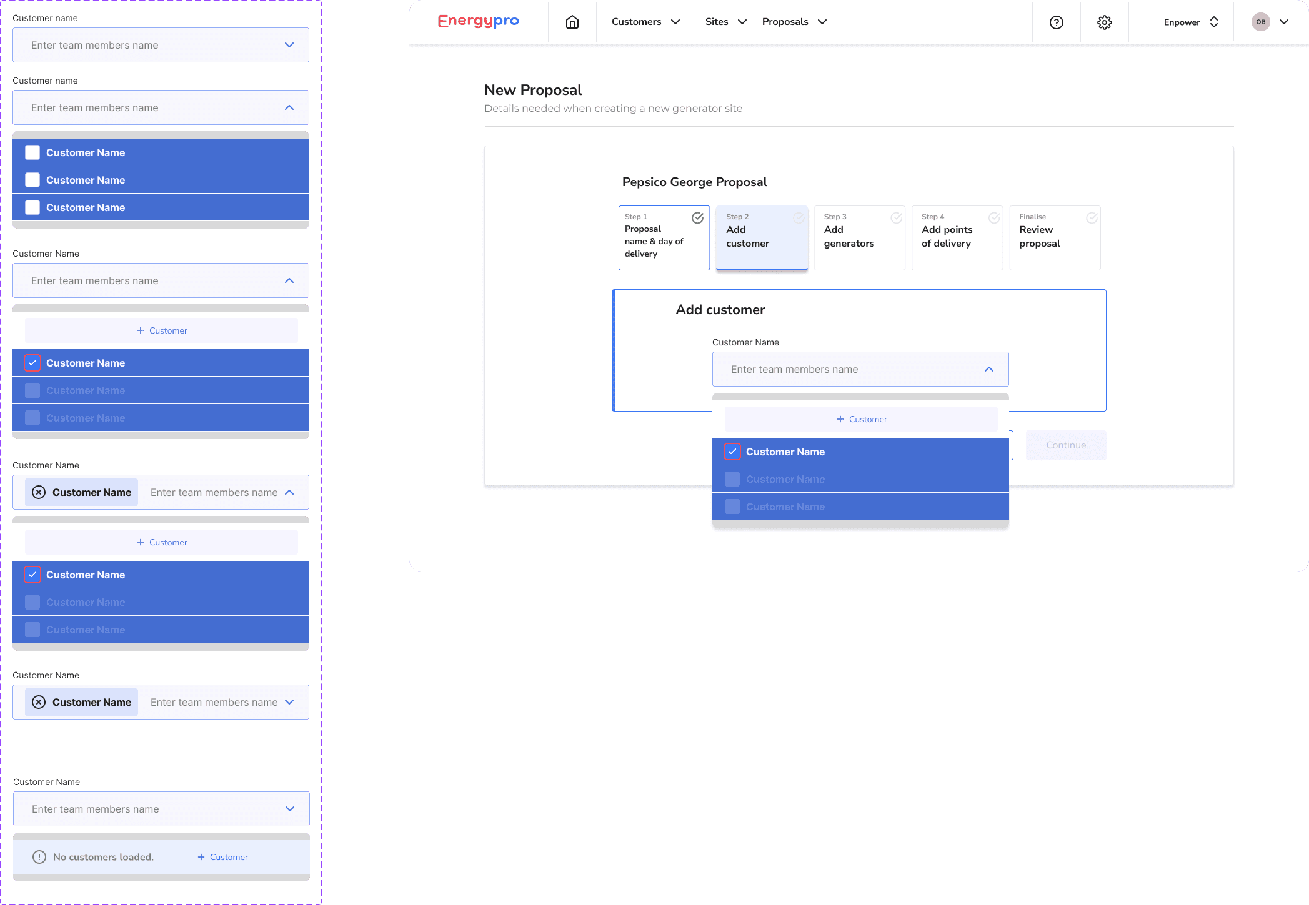Click the Enpower switcher arrows icon
This screenshot has height=905, width=1309.
pyautogui.click(x=1214, y=22)
